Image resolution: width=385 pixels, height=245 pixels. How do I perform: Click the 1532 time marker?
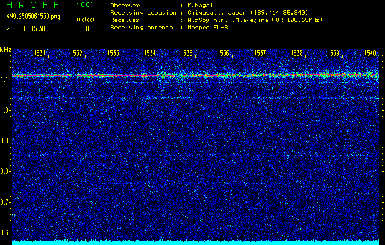click(x=77, y=53)
